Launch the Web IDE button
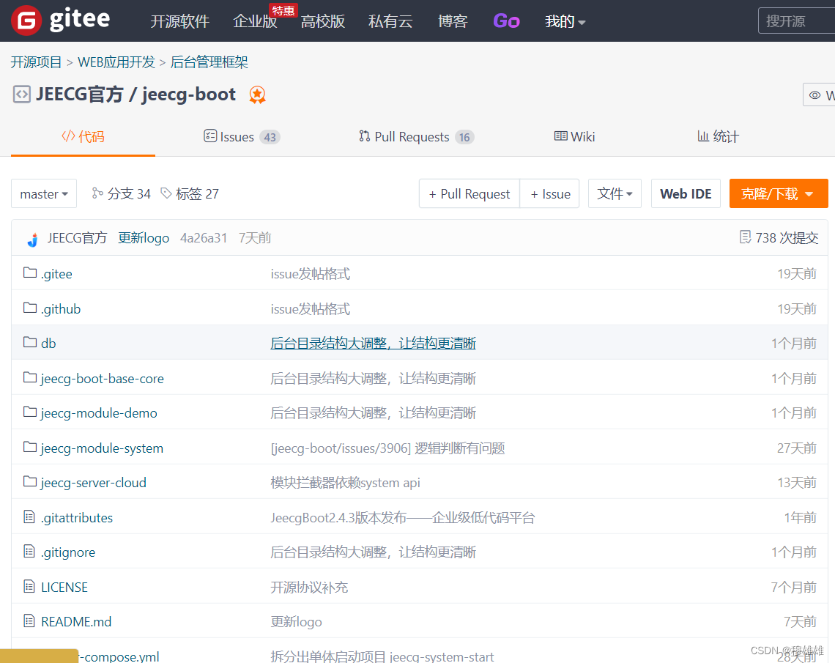Screen dimensions: 835x663 tap(686, 194)
